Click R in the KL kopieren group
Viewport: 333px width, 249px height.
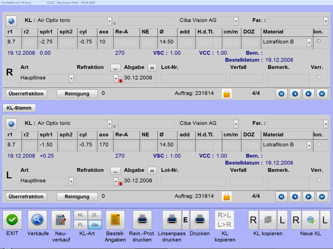point(253,220)
